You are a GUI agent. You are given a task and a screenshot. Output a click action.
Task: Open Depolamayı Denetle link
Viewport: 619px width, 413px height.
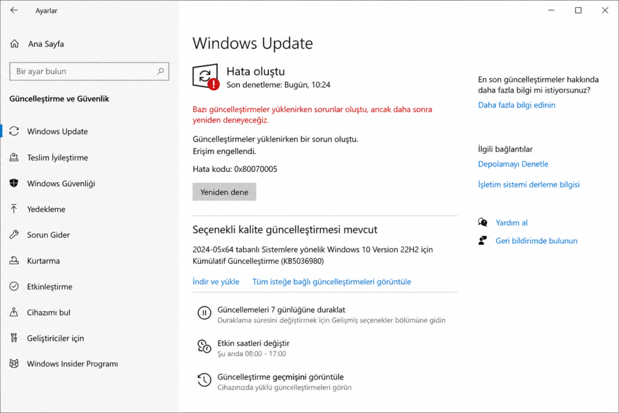pyautogui.click(x=513, y=164)
